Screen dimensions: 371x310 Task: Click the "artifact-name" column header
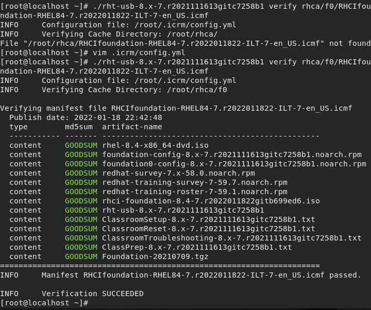click(x=132, y=127)
